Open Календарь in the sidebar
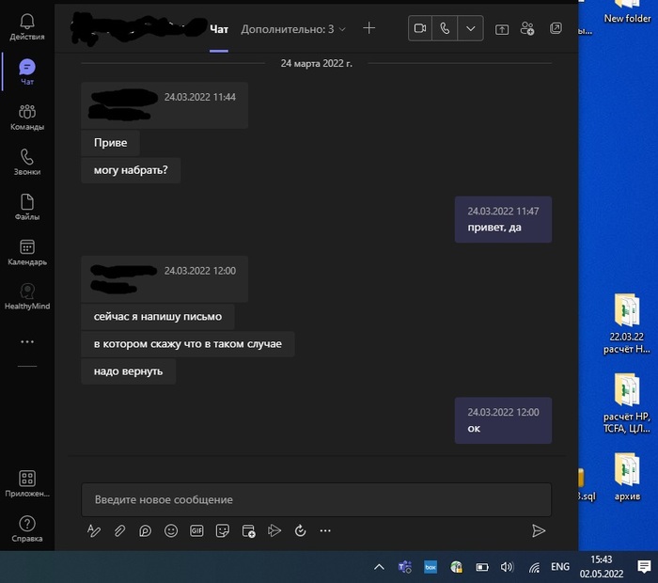Viewport: 658px width, 583px height. click(x=27, y=252)
